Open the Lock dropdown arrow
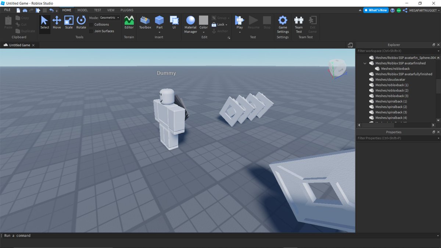Viewport: 441px width, 248px height. coord(226,25)
